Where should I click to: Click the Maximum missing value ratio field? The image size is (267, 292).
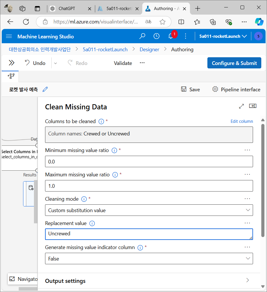click(149, 186)
